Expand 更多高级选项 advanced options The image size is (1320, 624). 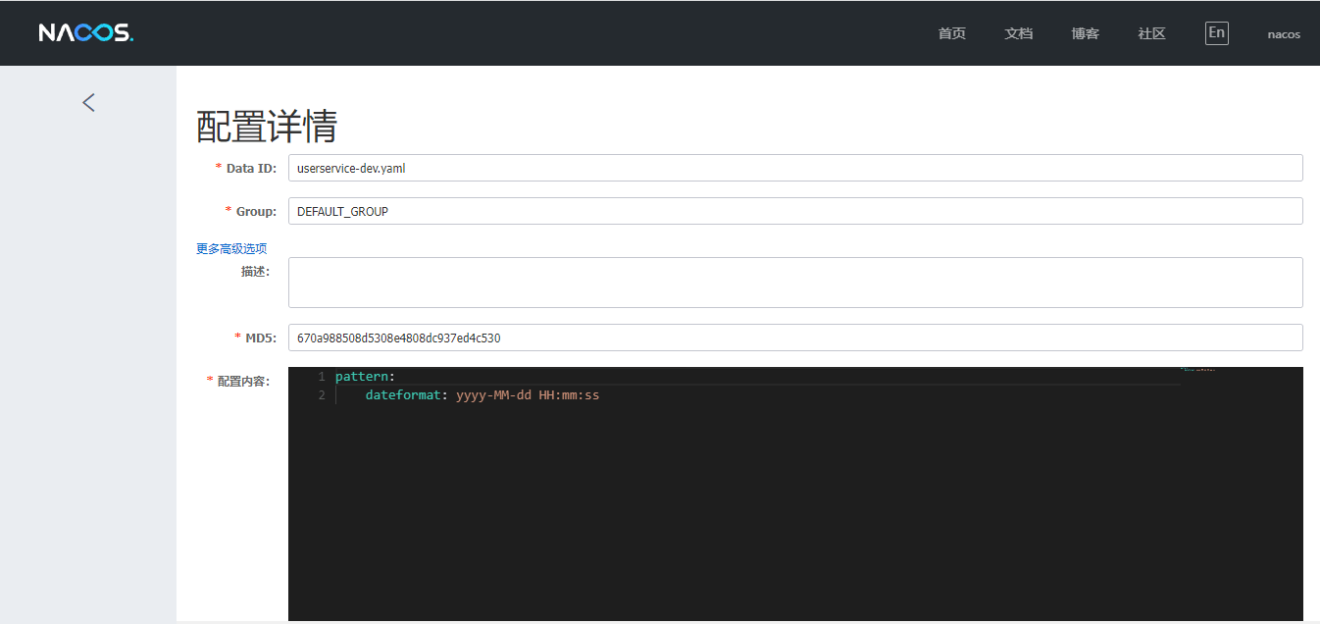[x=231, y=249]
